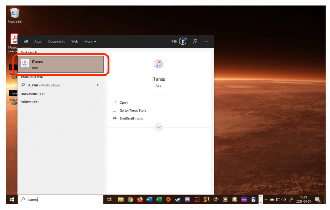Open the iTunes app best match result
Image resolution: width=330 pixels, height=210 pixels.
[60, 64]
